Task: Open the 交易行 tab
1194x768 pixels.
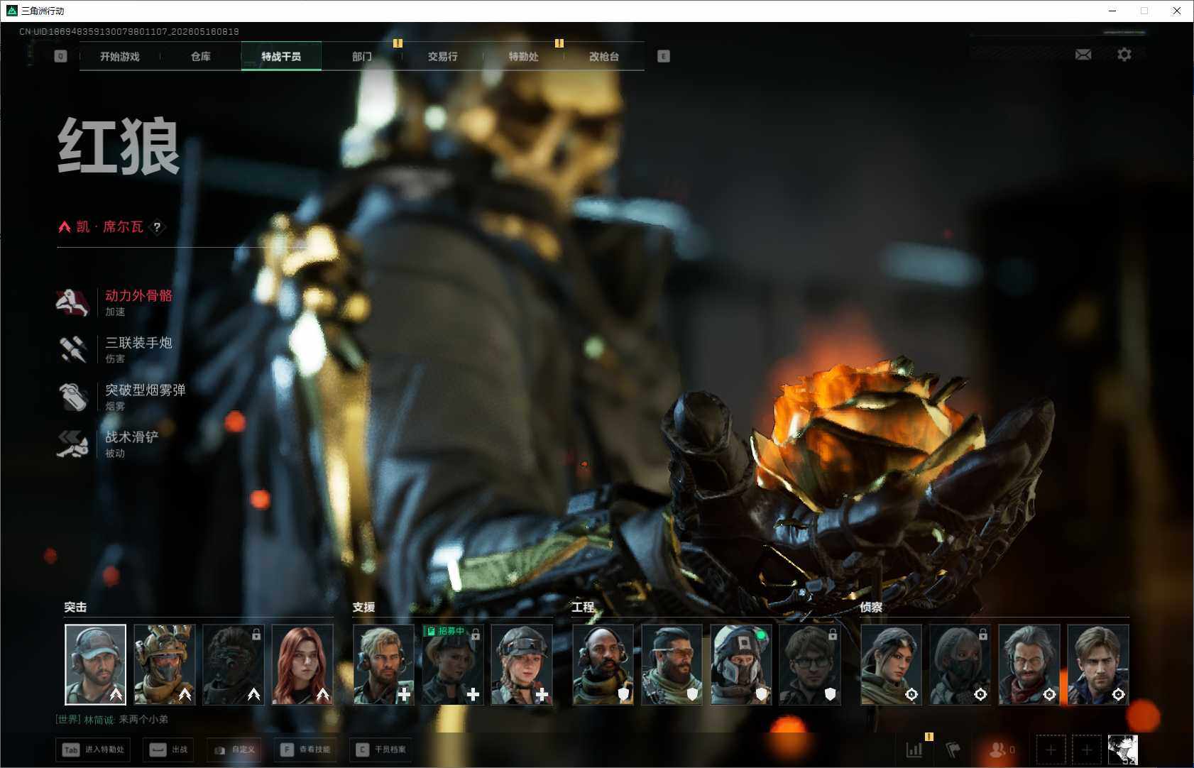Action: [x=443, y=57]
